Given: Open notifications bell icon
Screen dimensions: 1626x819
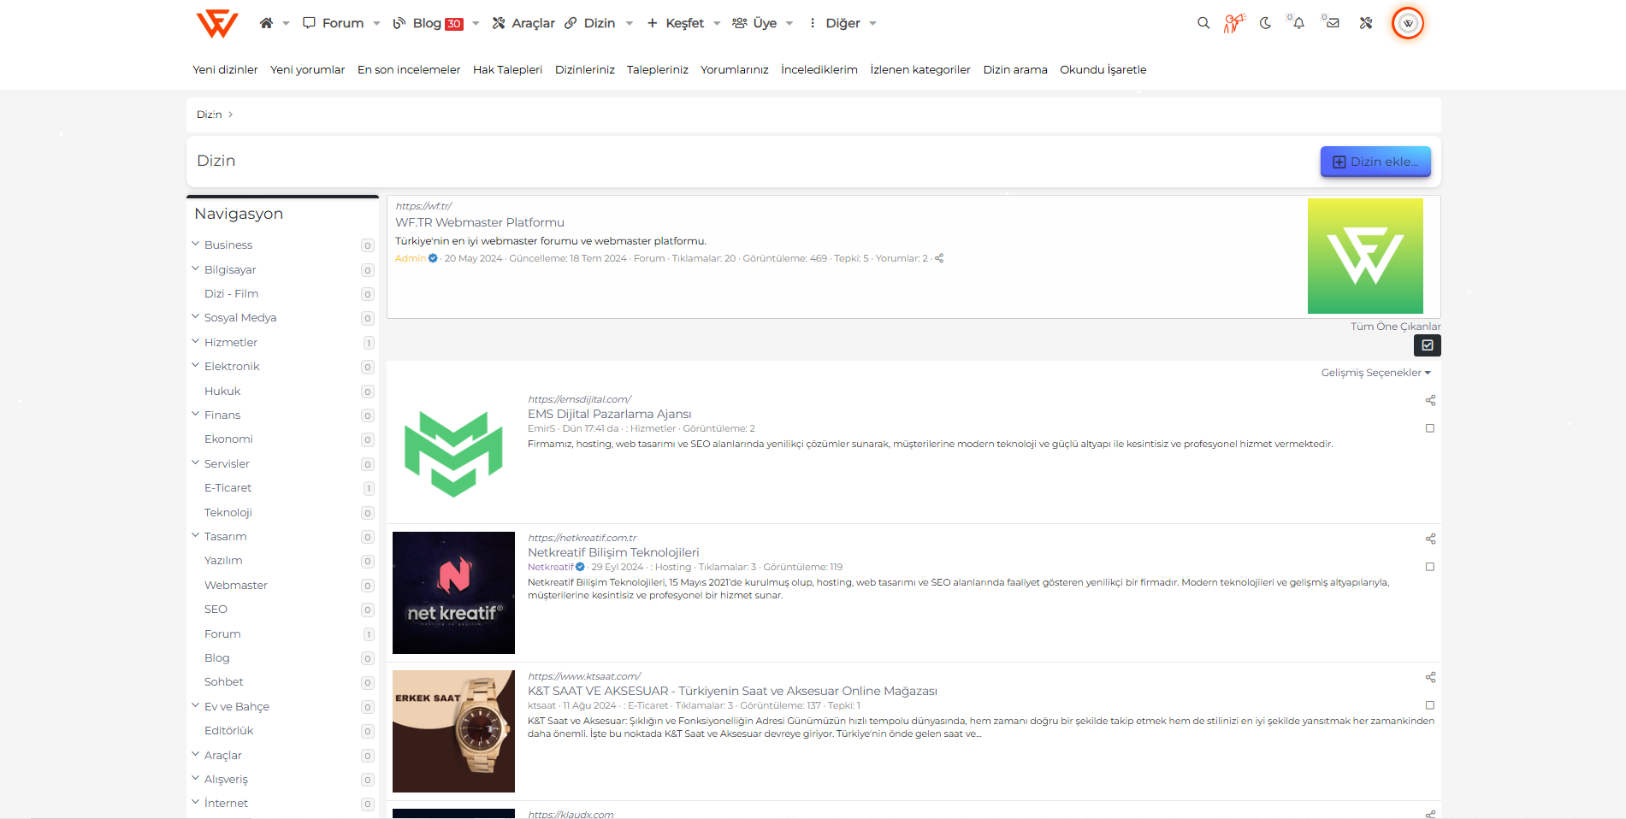Looking at the screenshot, I should point(1298,23).
